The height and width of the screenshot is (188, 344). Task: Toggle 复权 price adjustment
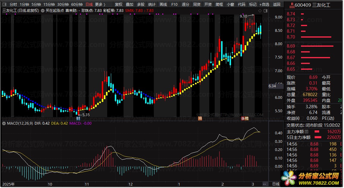(x=119, y=5)
